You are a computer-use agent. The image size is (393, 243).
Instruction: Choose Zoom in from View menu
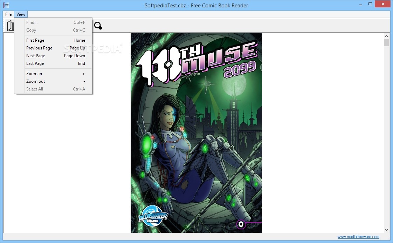tap(53, 74)
